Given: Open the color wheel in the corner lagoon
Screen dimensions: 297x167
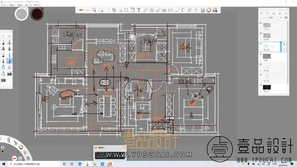Looking at the screenshot, I should pyautogui.click(x=21, y=147).
